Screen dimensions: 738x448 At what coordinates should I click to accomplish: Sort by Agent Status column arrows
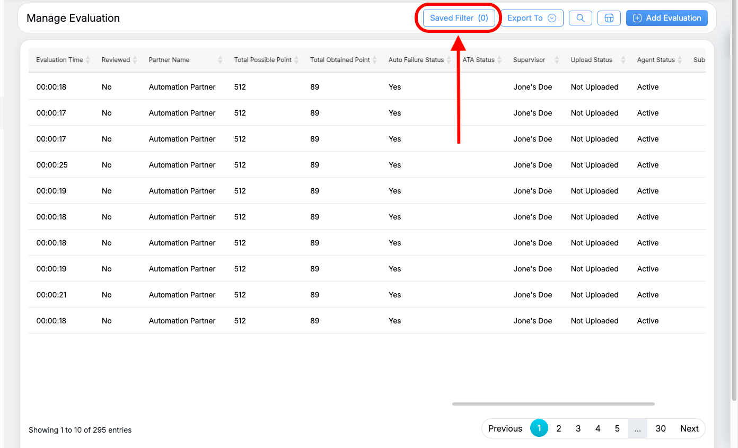click(680, 60)
